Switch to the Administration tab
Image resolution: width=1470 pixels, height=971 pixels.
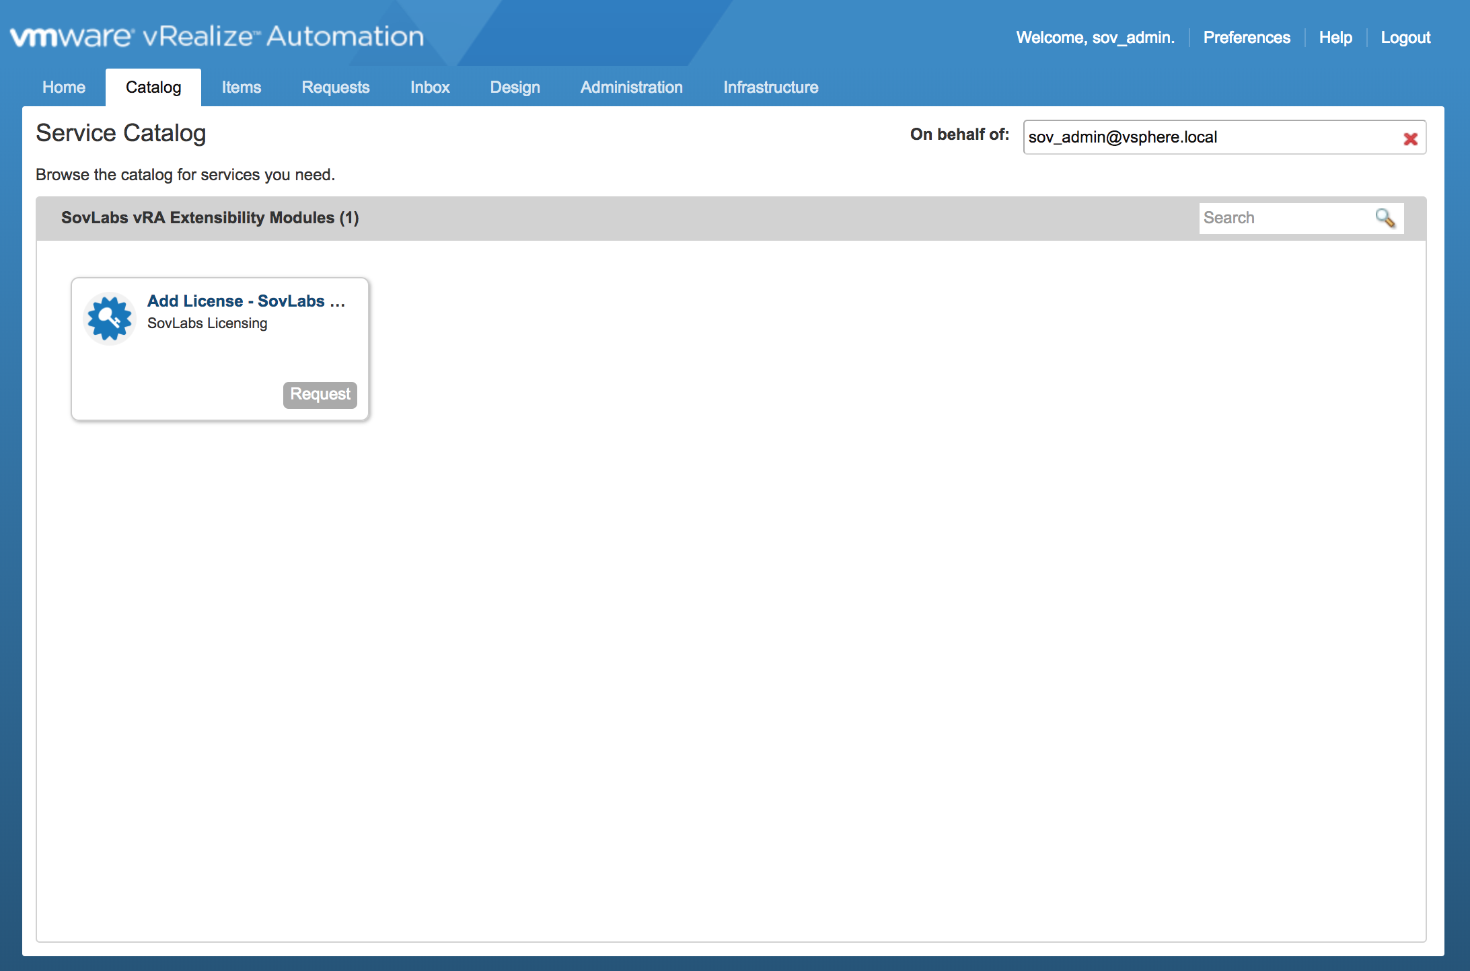(632, 87)
